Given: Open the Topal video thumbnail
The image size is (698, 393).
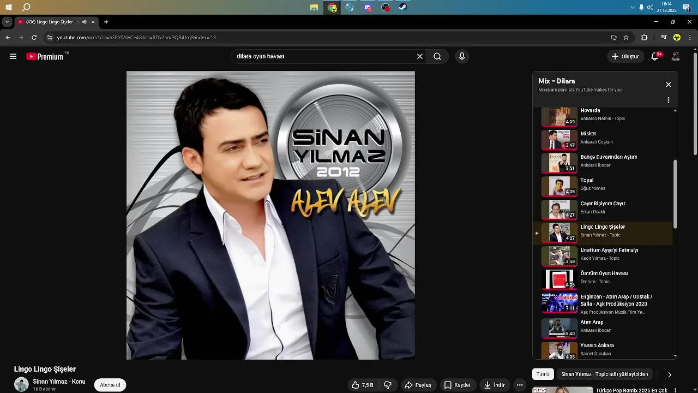Looking at the screenshot, I should pyautogui.click(x=559, y=186).
